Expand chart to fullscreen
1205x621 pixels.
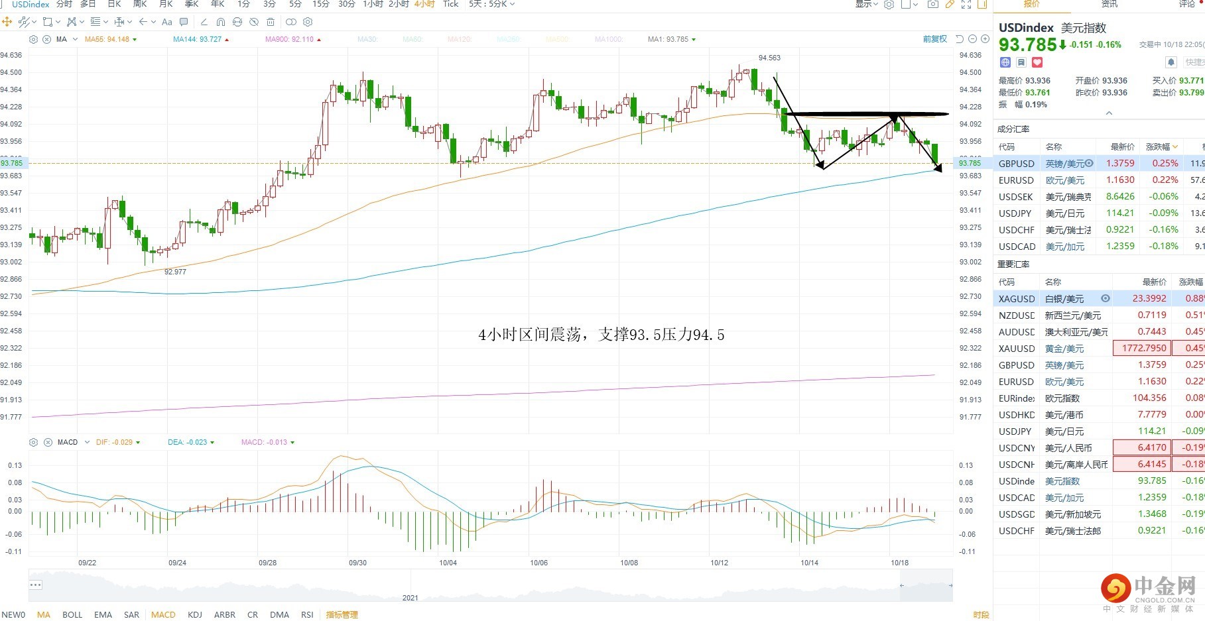click(966, 4)
